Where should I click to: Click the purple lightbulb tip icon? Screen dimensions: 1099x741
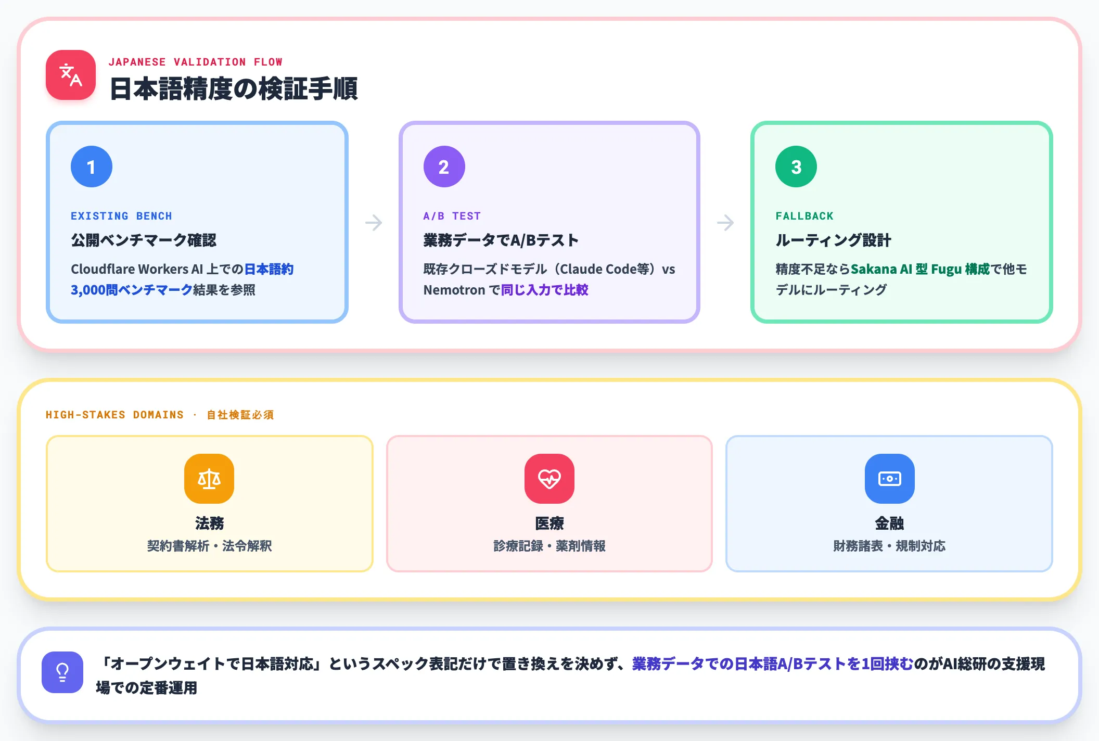[x=62, y=672]
